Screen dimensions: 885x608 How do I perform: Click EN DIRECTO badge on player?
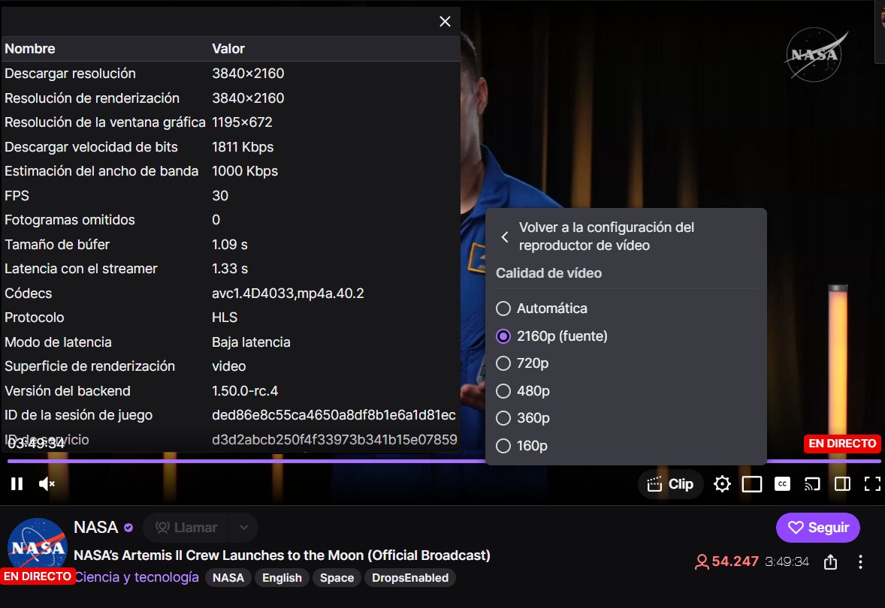tap(842, 444)
